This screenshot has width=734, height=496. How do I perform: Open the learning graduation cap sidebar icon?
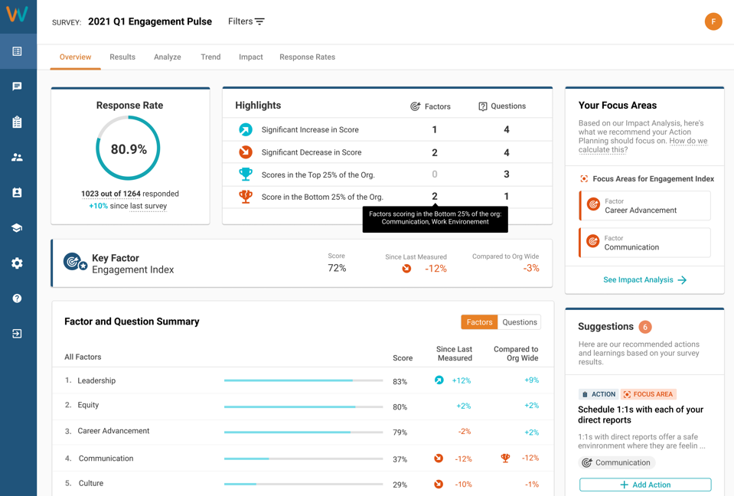coord(17,227)
